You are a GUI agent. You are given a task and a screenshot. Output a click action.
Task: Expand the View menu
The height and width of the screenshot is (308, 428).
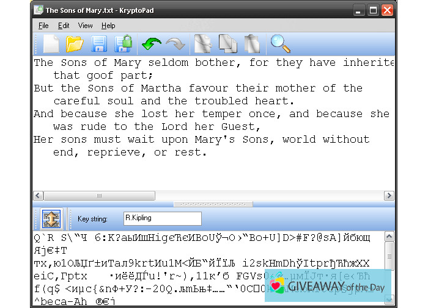(86, 26)
